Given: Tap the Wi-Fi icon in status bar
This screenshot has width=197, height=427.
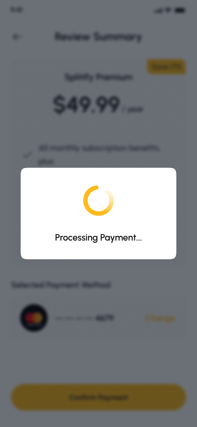Looking at the screenshot, I should point(168,11).
